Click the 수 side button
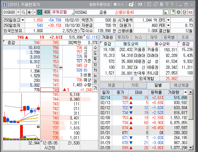 coord(95,48)
